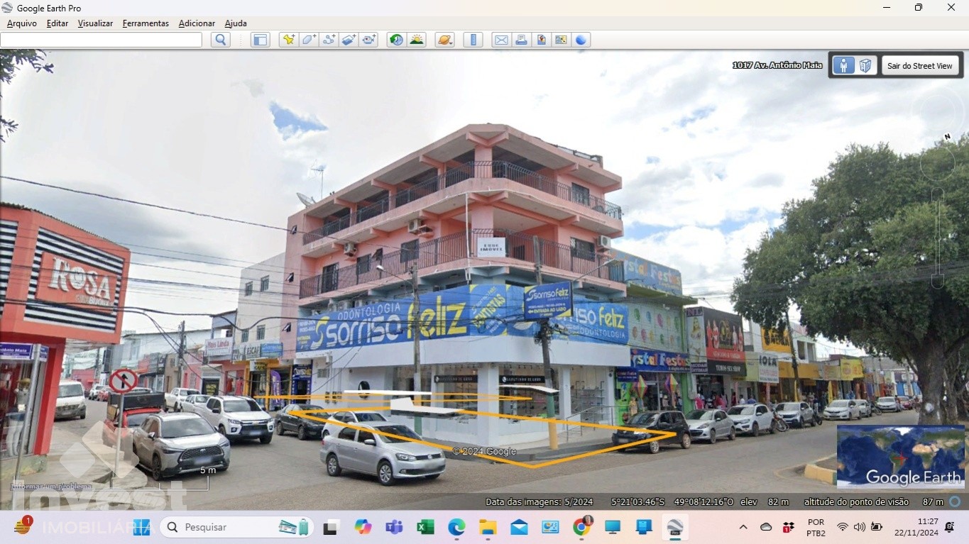Click the overview mini-map thumbnail
The width and height of the screenshot is (969, 544).
tap(901, 457)
